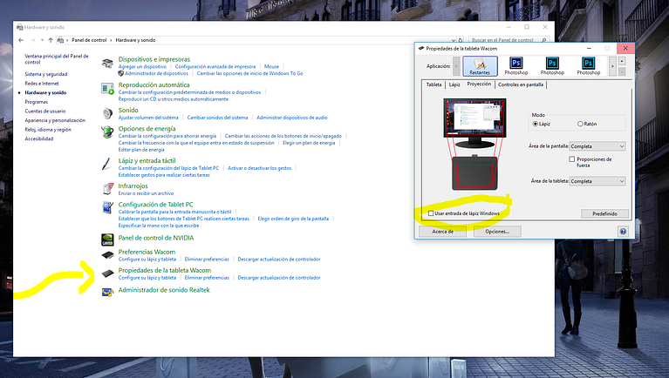Check the Proporciones de fuerza checkbox
The width and height of the screenshot is (669, 378).
click(x=572, y=159)
